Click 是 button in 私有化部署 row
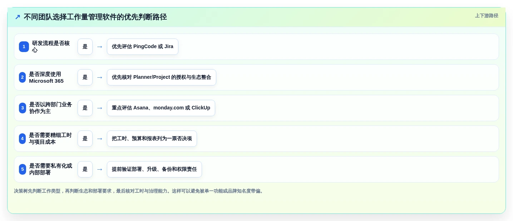Image resolution: width=513 pixels, height=221 pixels. [x=85, y=169]
